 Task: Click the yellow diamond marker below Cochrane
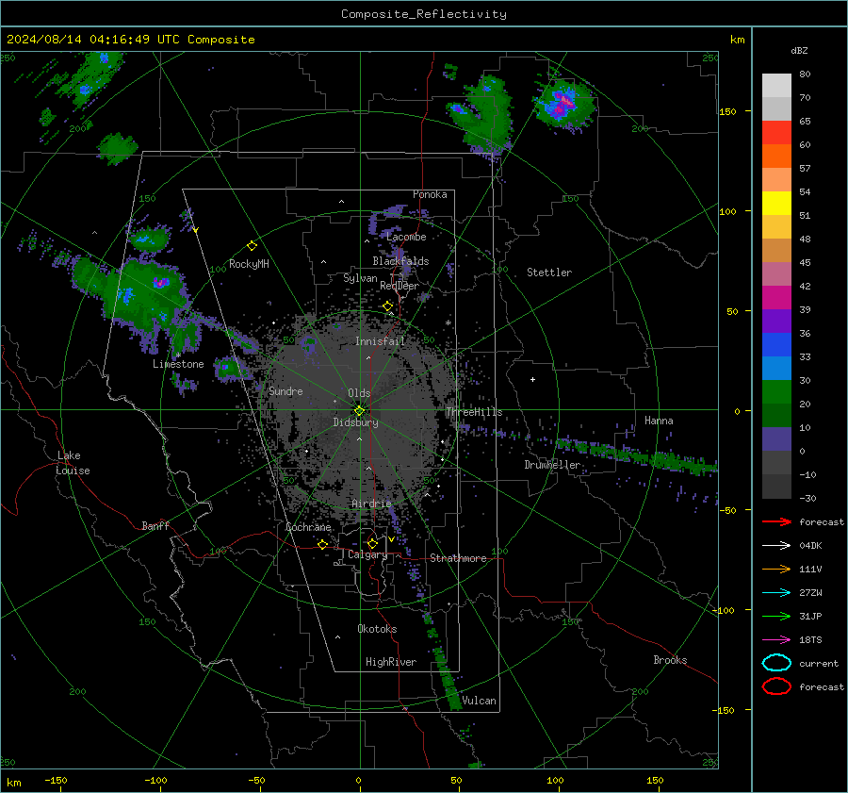pyautogui.click(x=322, y=545)
